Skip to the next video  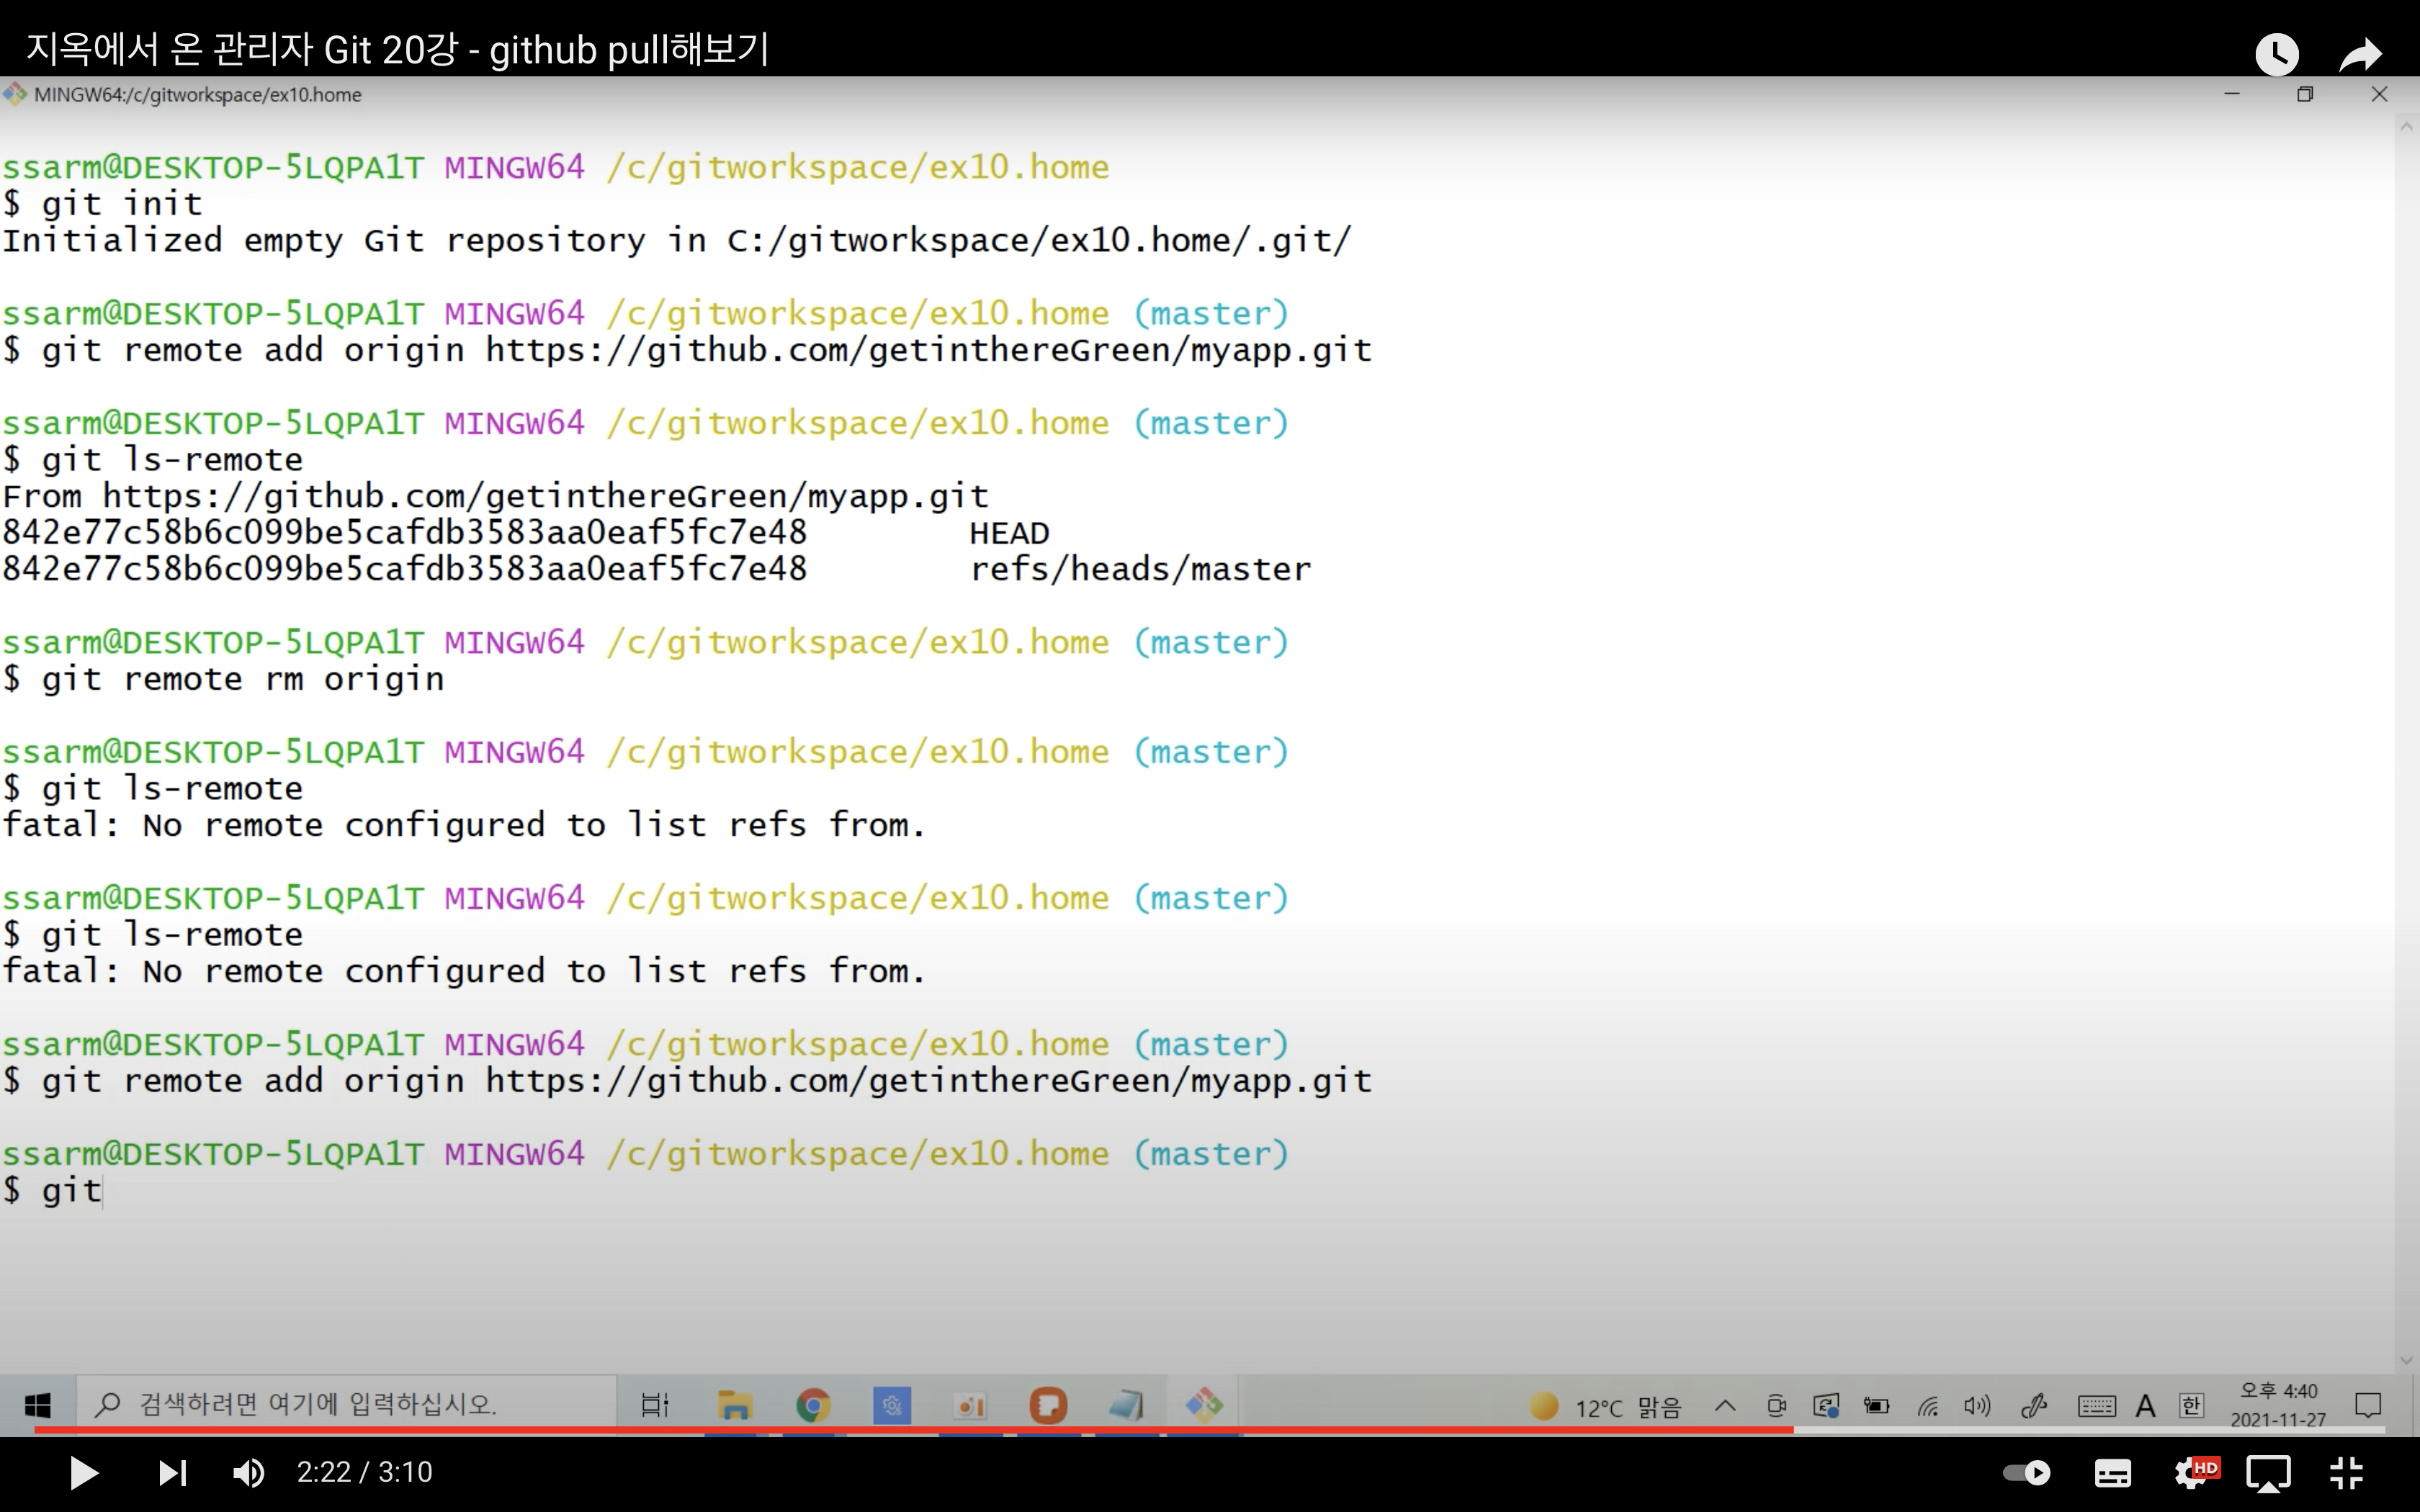point(172,1472)
